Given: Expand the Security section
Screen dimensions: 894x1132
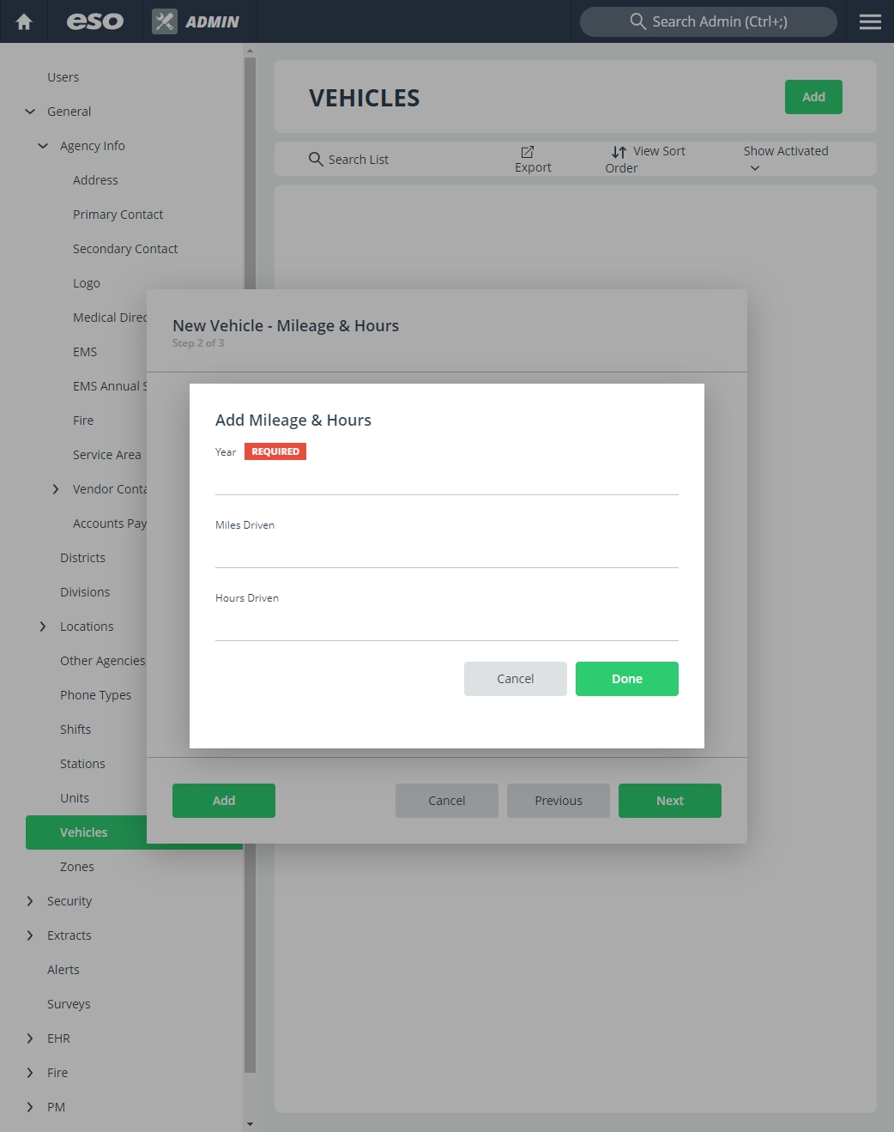Looking at the screenshot, I should point(30,901).
